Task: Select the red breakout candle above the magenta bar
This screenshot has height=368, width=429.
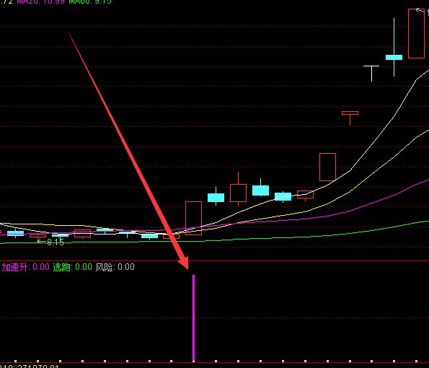Action: click(x=193, y=218)
